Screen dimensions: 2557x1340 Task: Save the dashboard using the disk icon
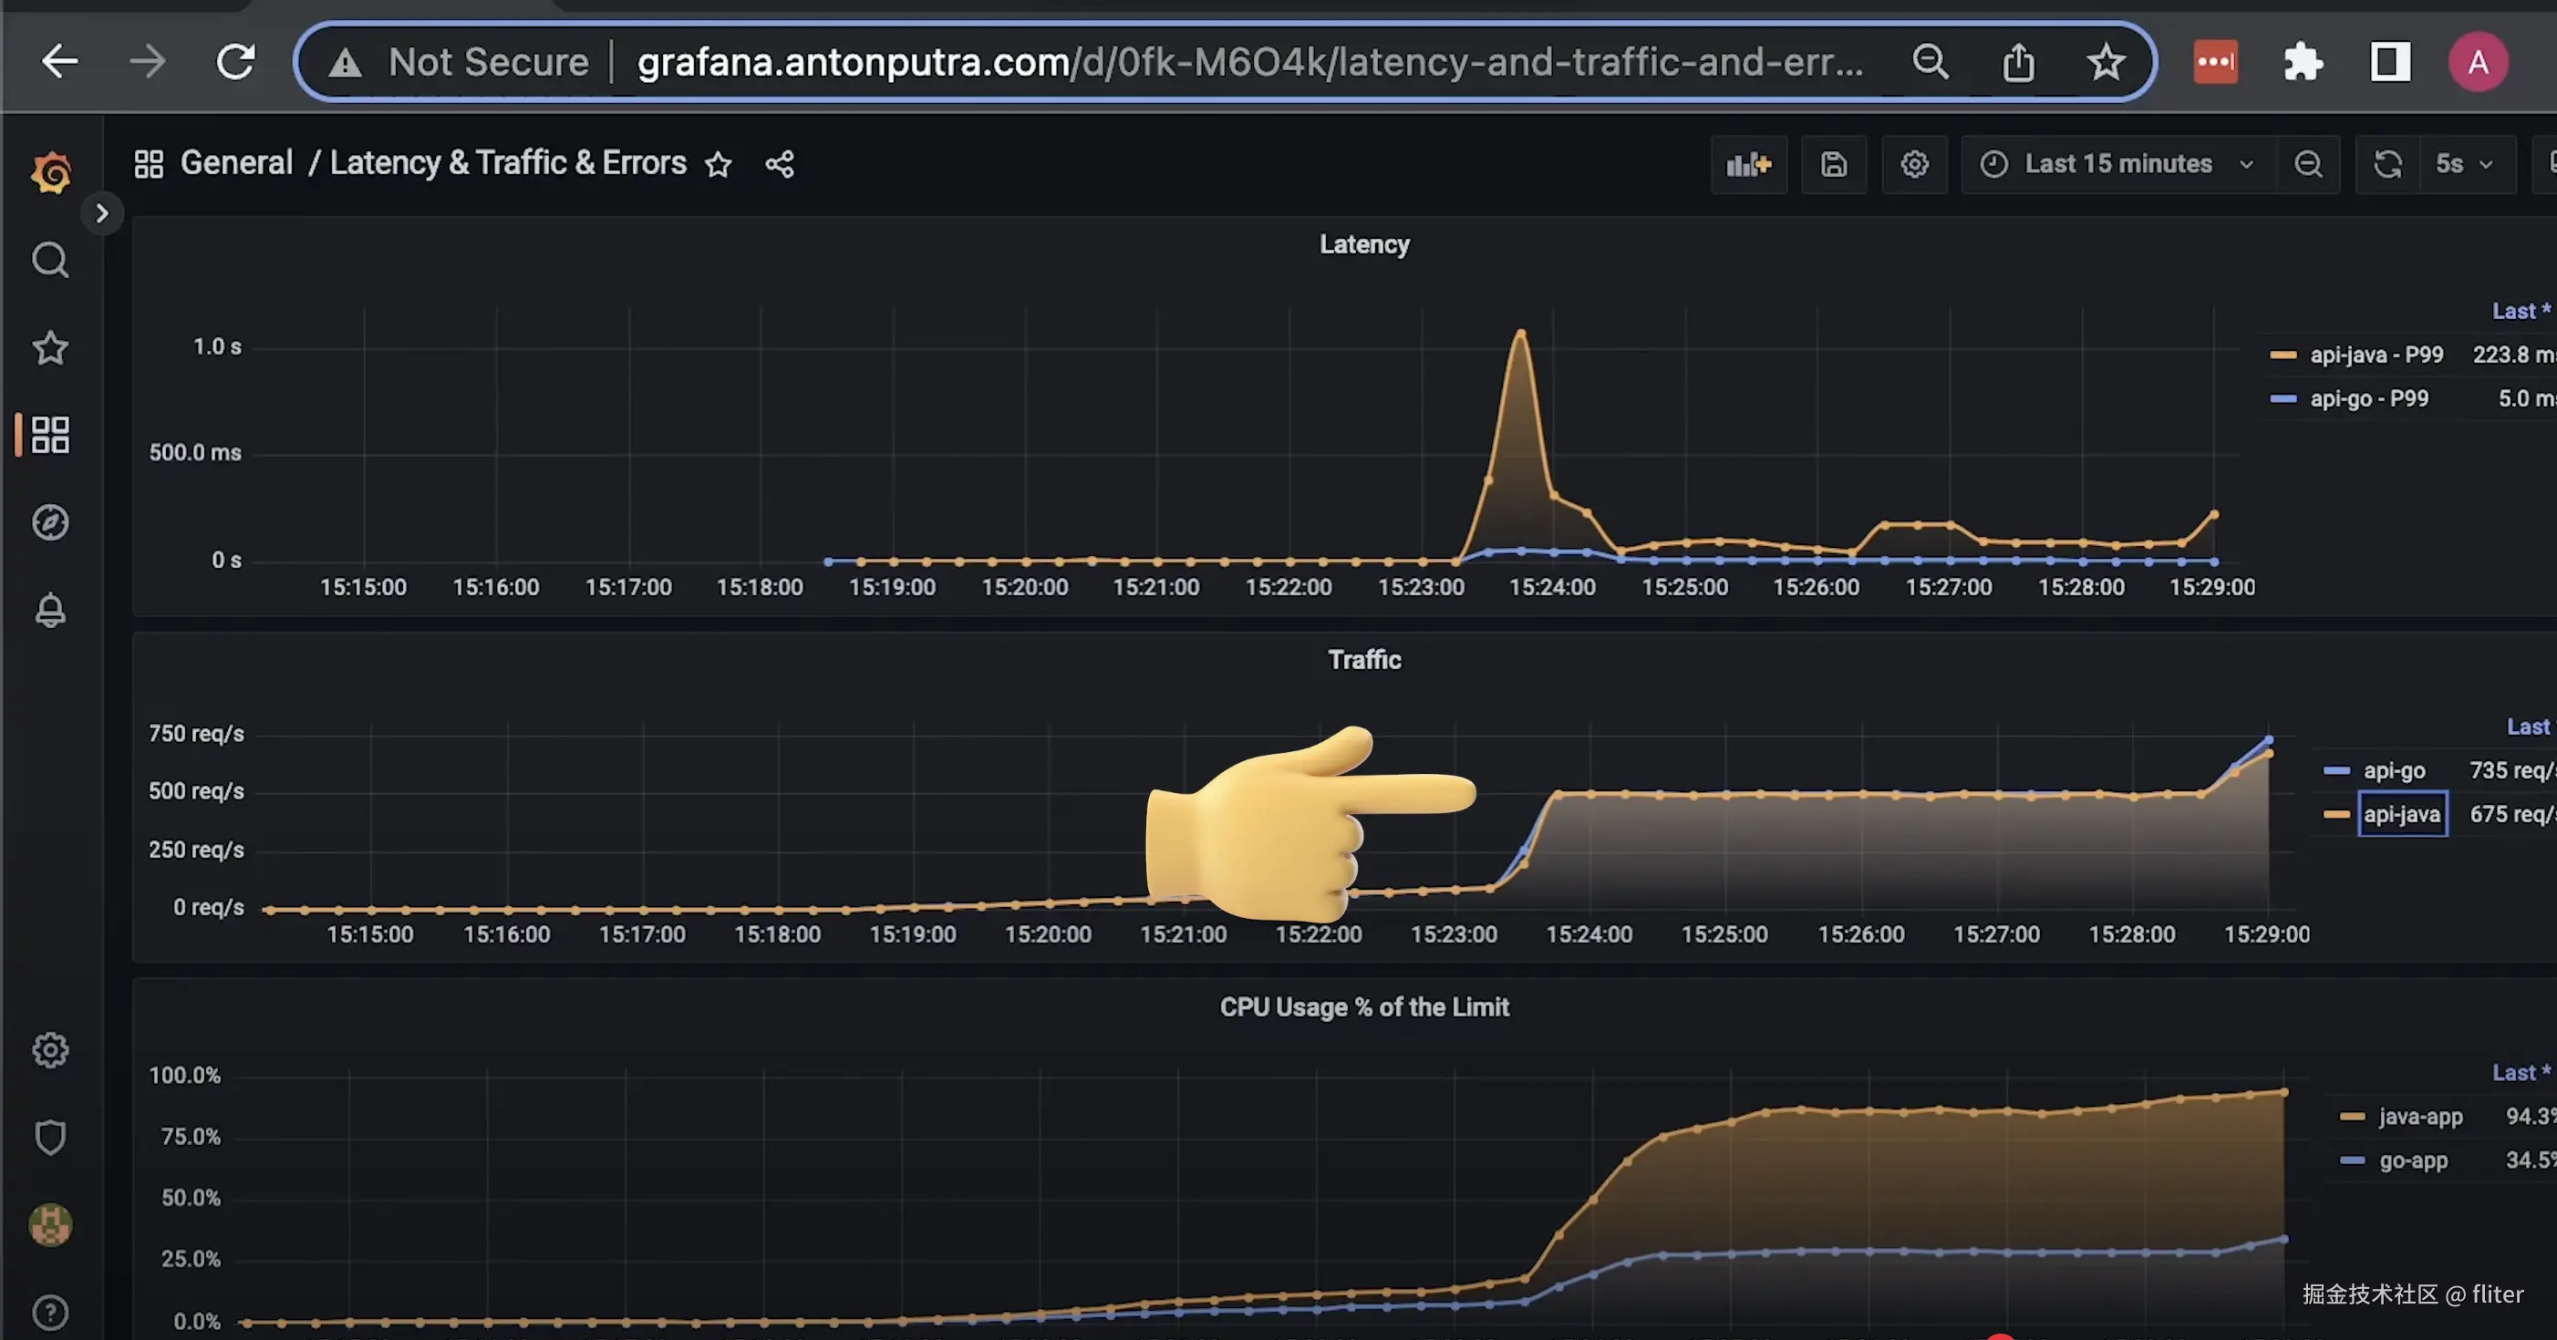coord(1833,165)
